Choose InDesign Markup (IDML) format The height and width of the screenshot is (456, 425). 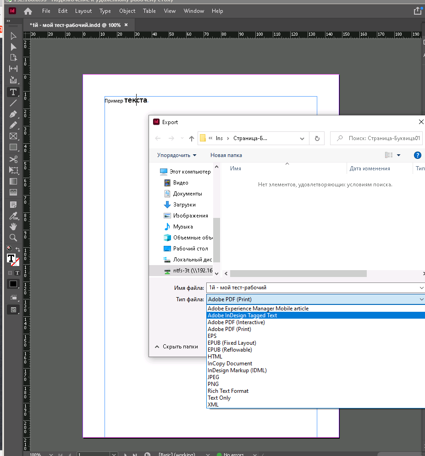tap(237, 370)
